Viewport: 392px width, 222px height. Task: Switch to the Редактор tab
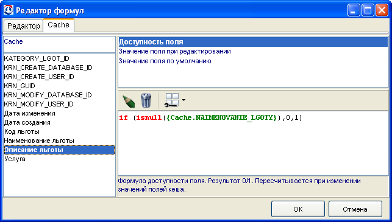24,26
